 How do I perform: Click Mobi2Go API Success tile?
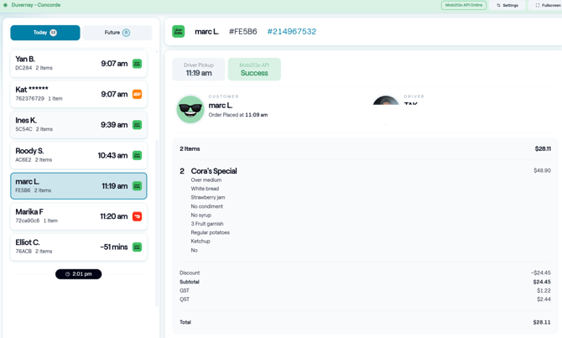tap(254, 69)
